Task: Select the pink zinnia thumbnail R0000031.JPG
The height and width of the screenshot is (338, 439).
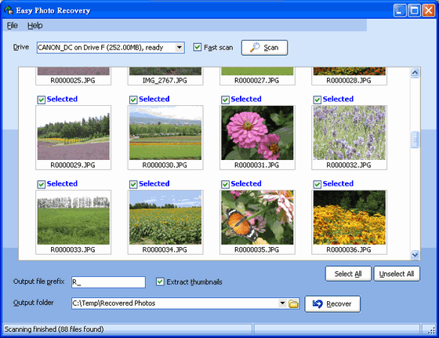Action: (x=257, y=133)
